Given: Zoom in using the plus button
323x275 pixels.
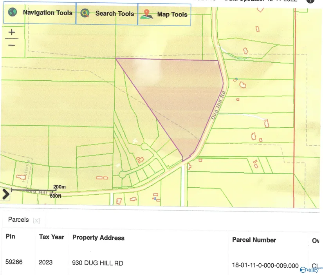Looking at the screenshot, I should (12, 32).
